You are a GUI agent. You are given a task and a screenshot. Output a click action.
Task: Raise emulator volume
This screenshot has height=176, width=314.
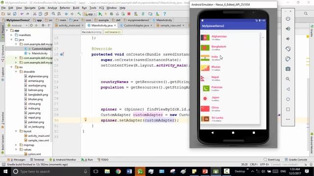click(x=288, y=29)
